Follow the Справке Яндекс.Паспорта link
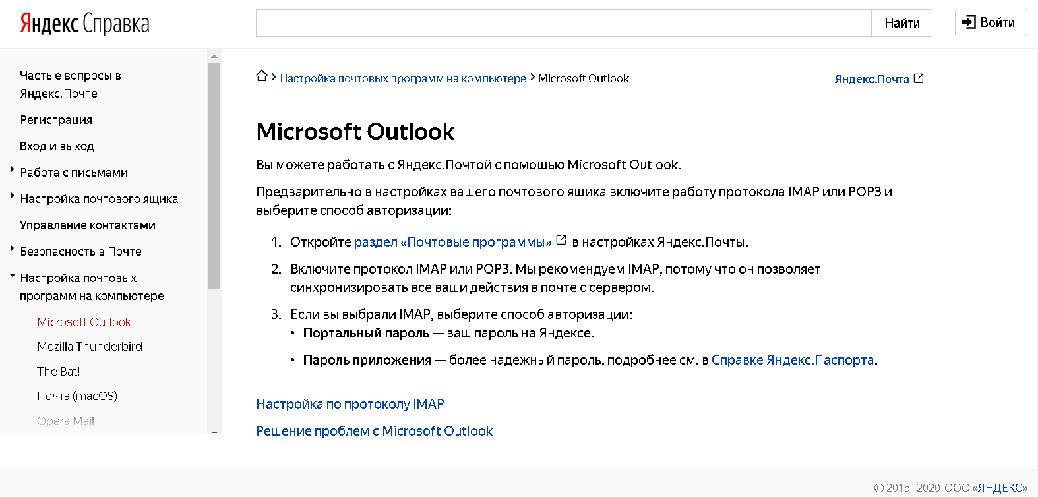1038x497 pixels. click(793, 360)
